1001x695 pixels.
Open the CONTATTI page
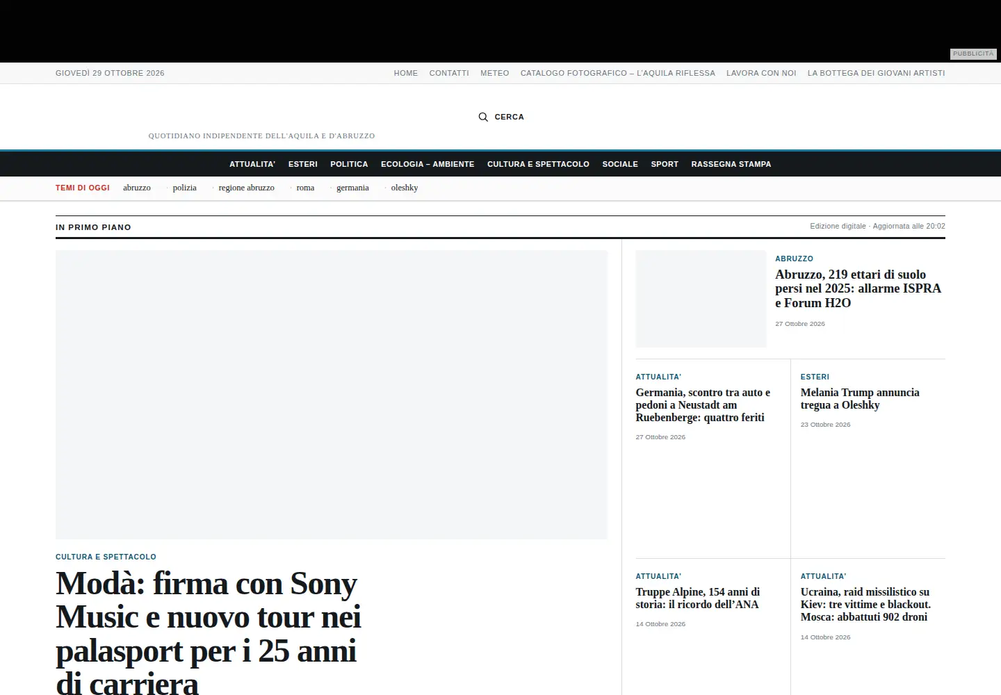(x=449, y=73)
